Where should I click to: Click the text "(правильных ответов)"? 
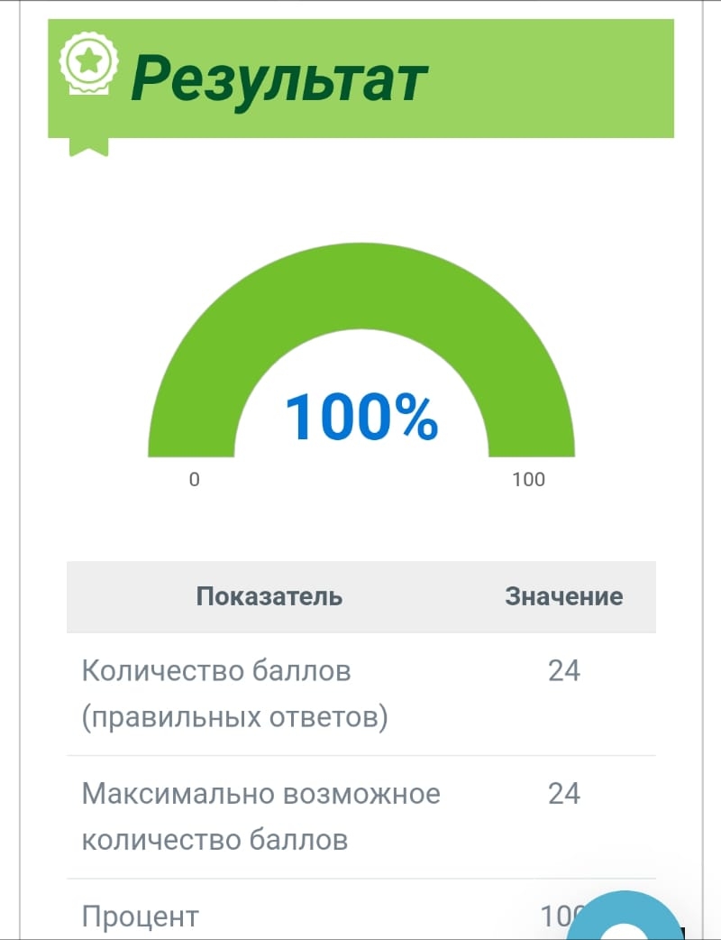(234, 718)
